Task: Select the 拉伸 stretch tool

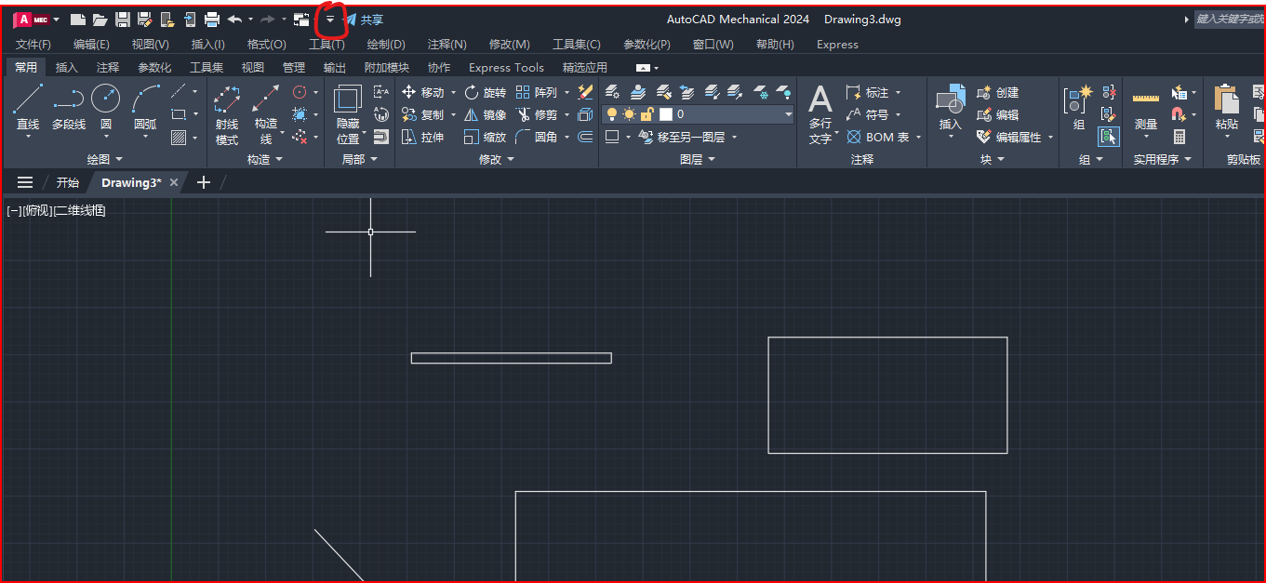Action: click(x=423, y=137)
